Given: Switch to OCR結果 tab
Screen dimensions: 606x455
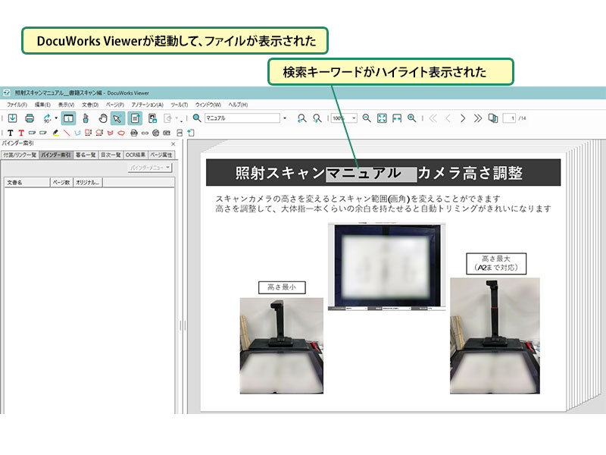Looking at the screenshot, I should pyautogui.click(x=136, y=155).
